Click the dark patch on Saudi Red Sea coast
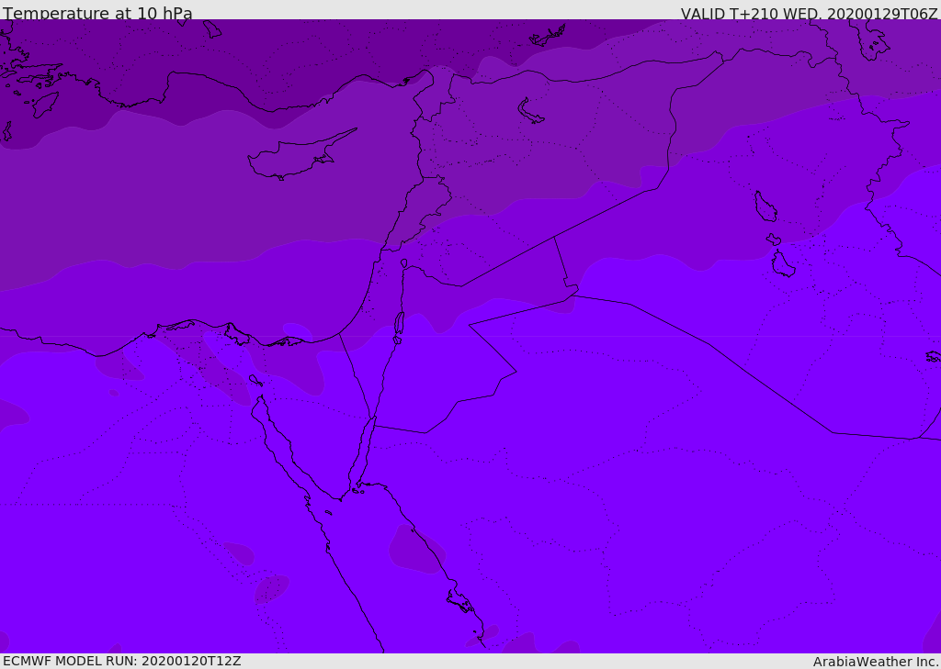941x669 pixels. [x=414, y=549]
